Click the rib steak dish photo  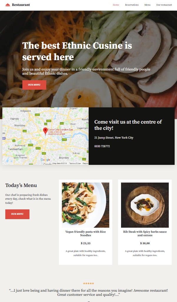click(x=145, y=205)
